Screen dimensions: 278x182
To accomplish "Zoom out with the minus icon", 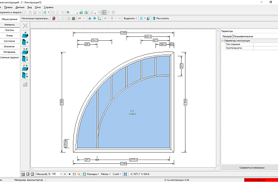I will point(65,174).
